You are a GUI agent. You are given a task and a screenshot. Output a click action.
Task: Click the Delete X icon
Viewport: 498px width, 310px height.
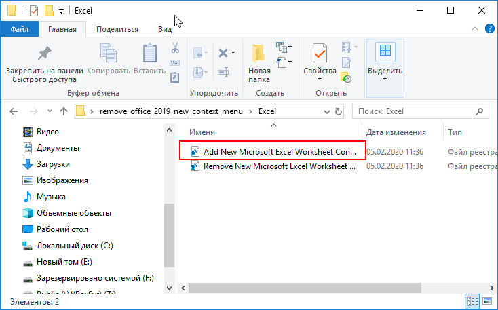223,53
